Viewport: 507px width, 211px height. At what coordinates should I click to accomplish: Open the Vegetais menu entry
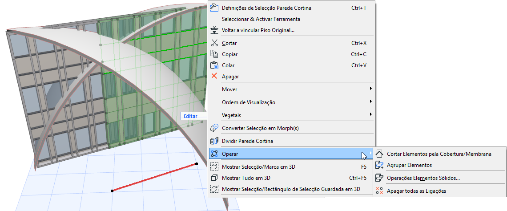[291, 115]
